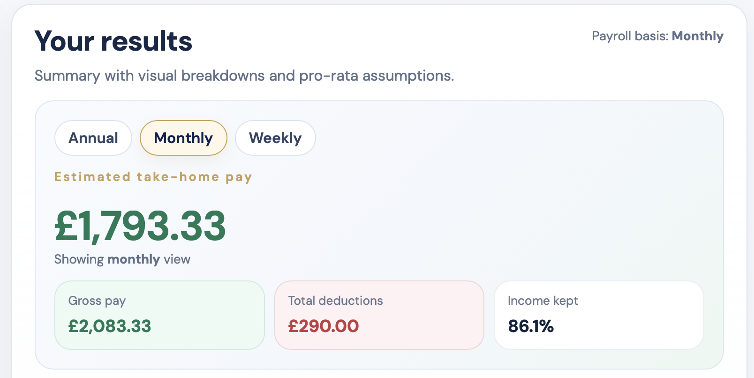Switch to the Weekly view

tap(275, 137)
